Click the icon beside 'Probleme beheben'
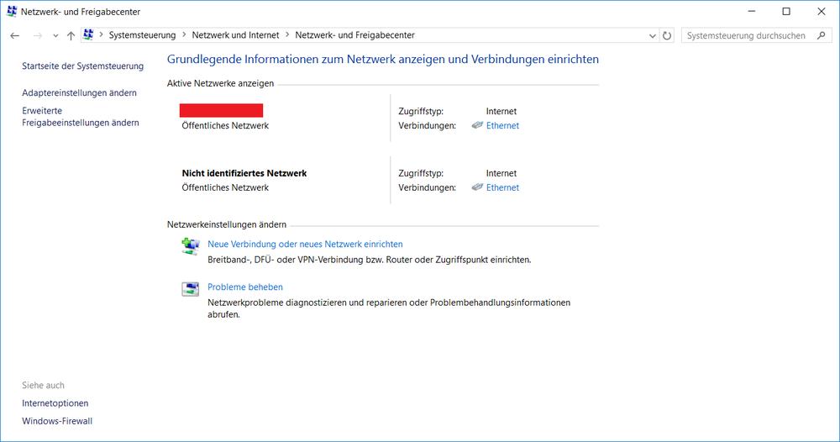 (x=191, y=289)
